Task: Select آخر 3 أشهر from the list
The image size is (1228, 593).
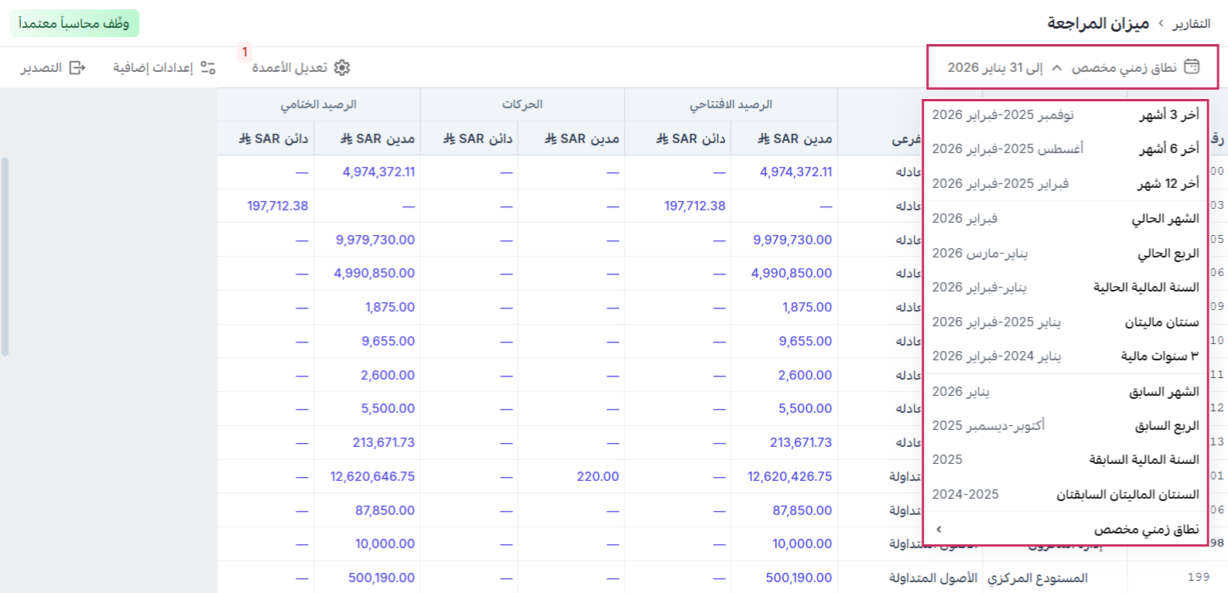Action: click(1066, 114)
